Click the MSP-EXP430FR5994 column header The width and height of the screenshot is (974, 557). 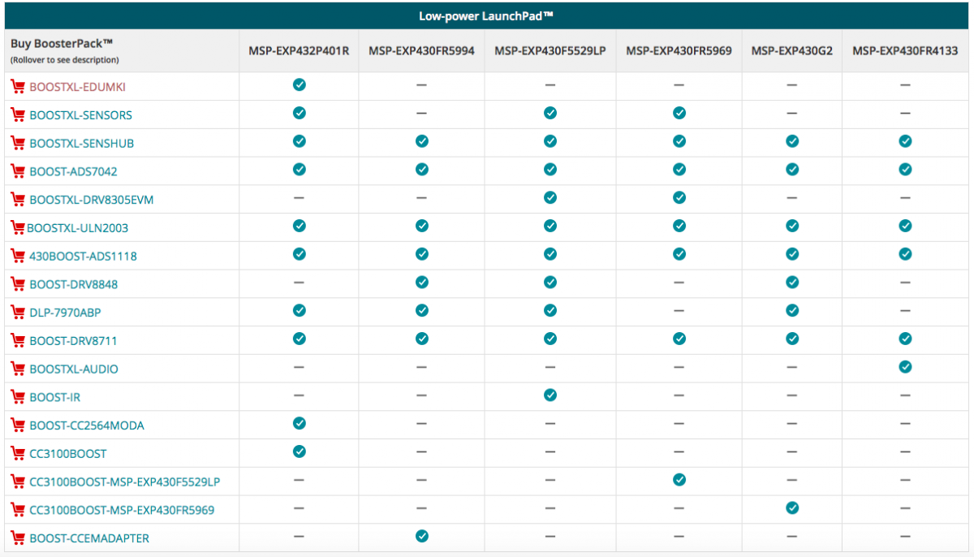coord(421,51)
